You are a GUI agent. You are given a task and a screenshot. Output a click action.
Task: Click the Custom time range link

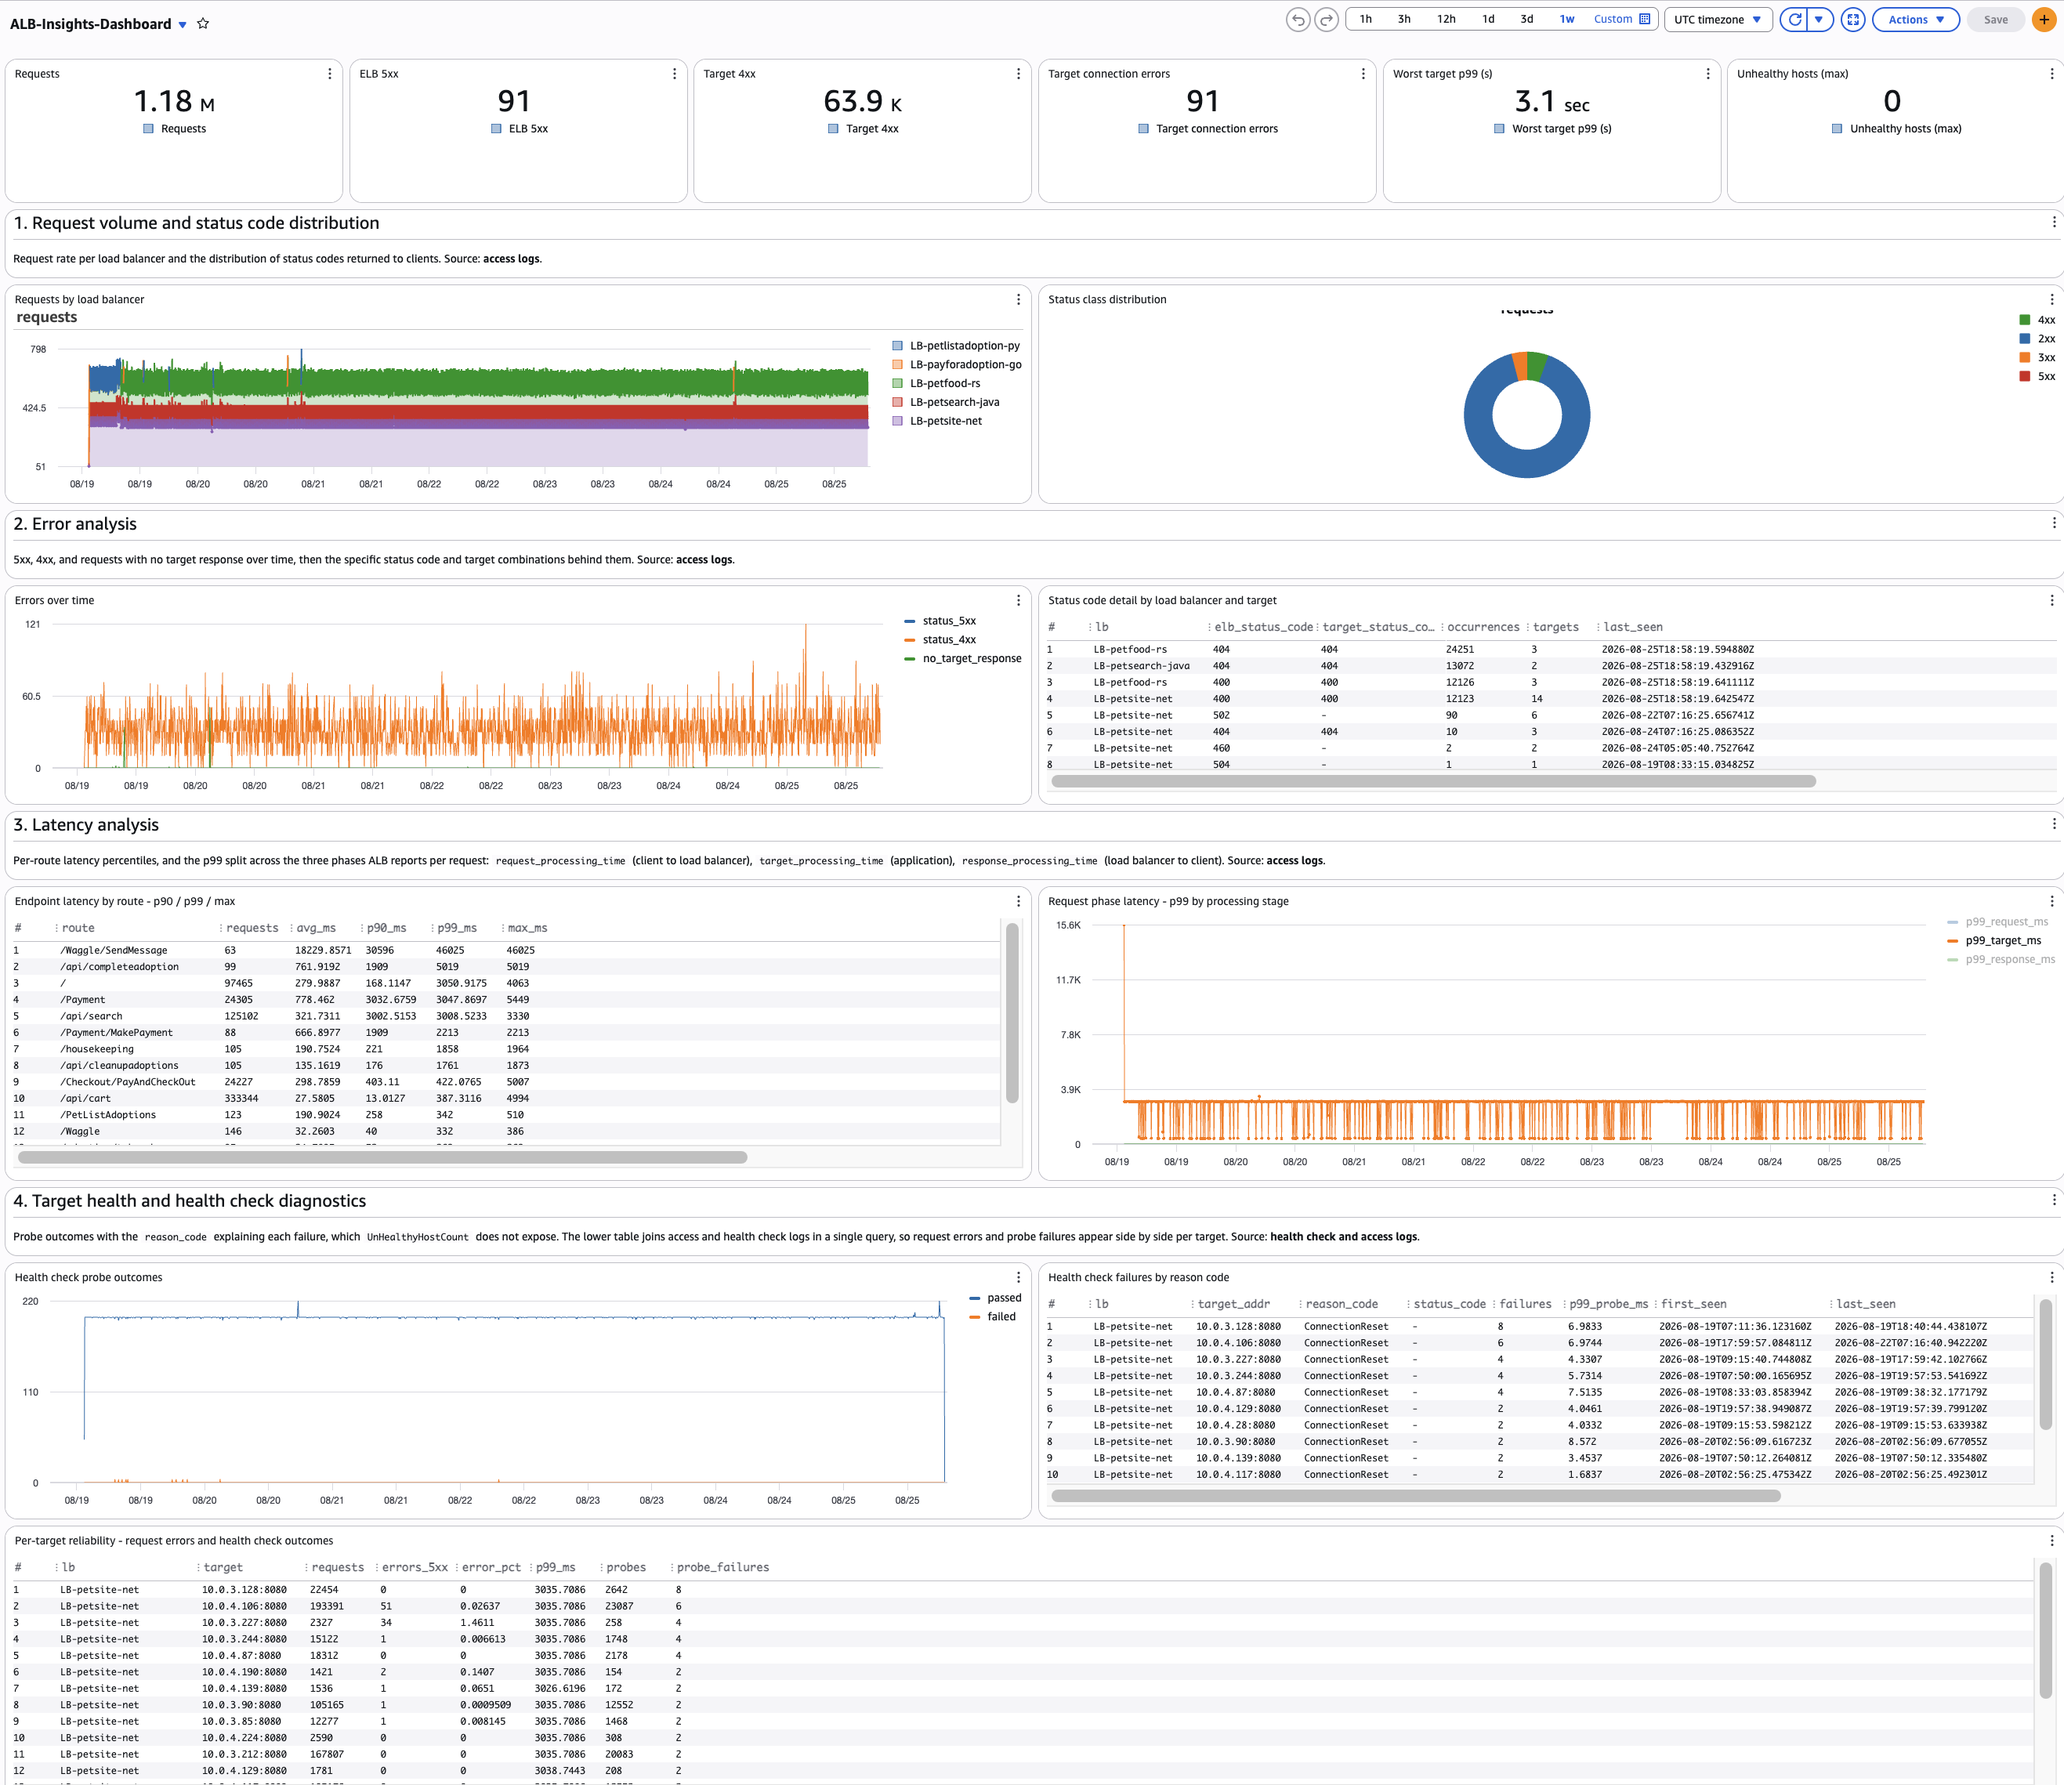pos(1613,19)
